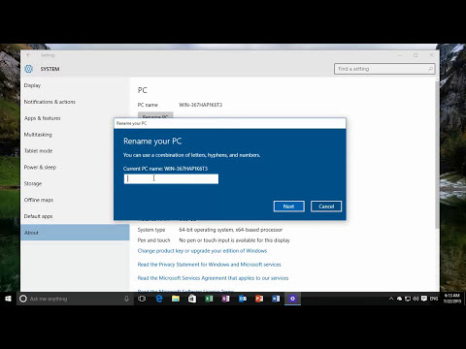Click the Settings back arrow
466x349 pixels.
pos(28,55)
